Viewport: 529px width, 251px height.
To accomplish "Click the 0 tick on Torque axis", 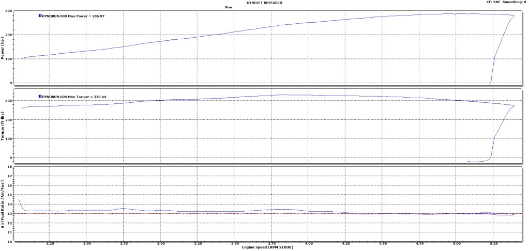I will point(12,158).
